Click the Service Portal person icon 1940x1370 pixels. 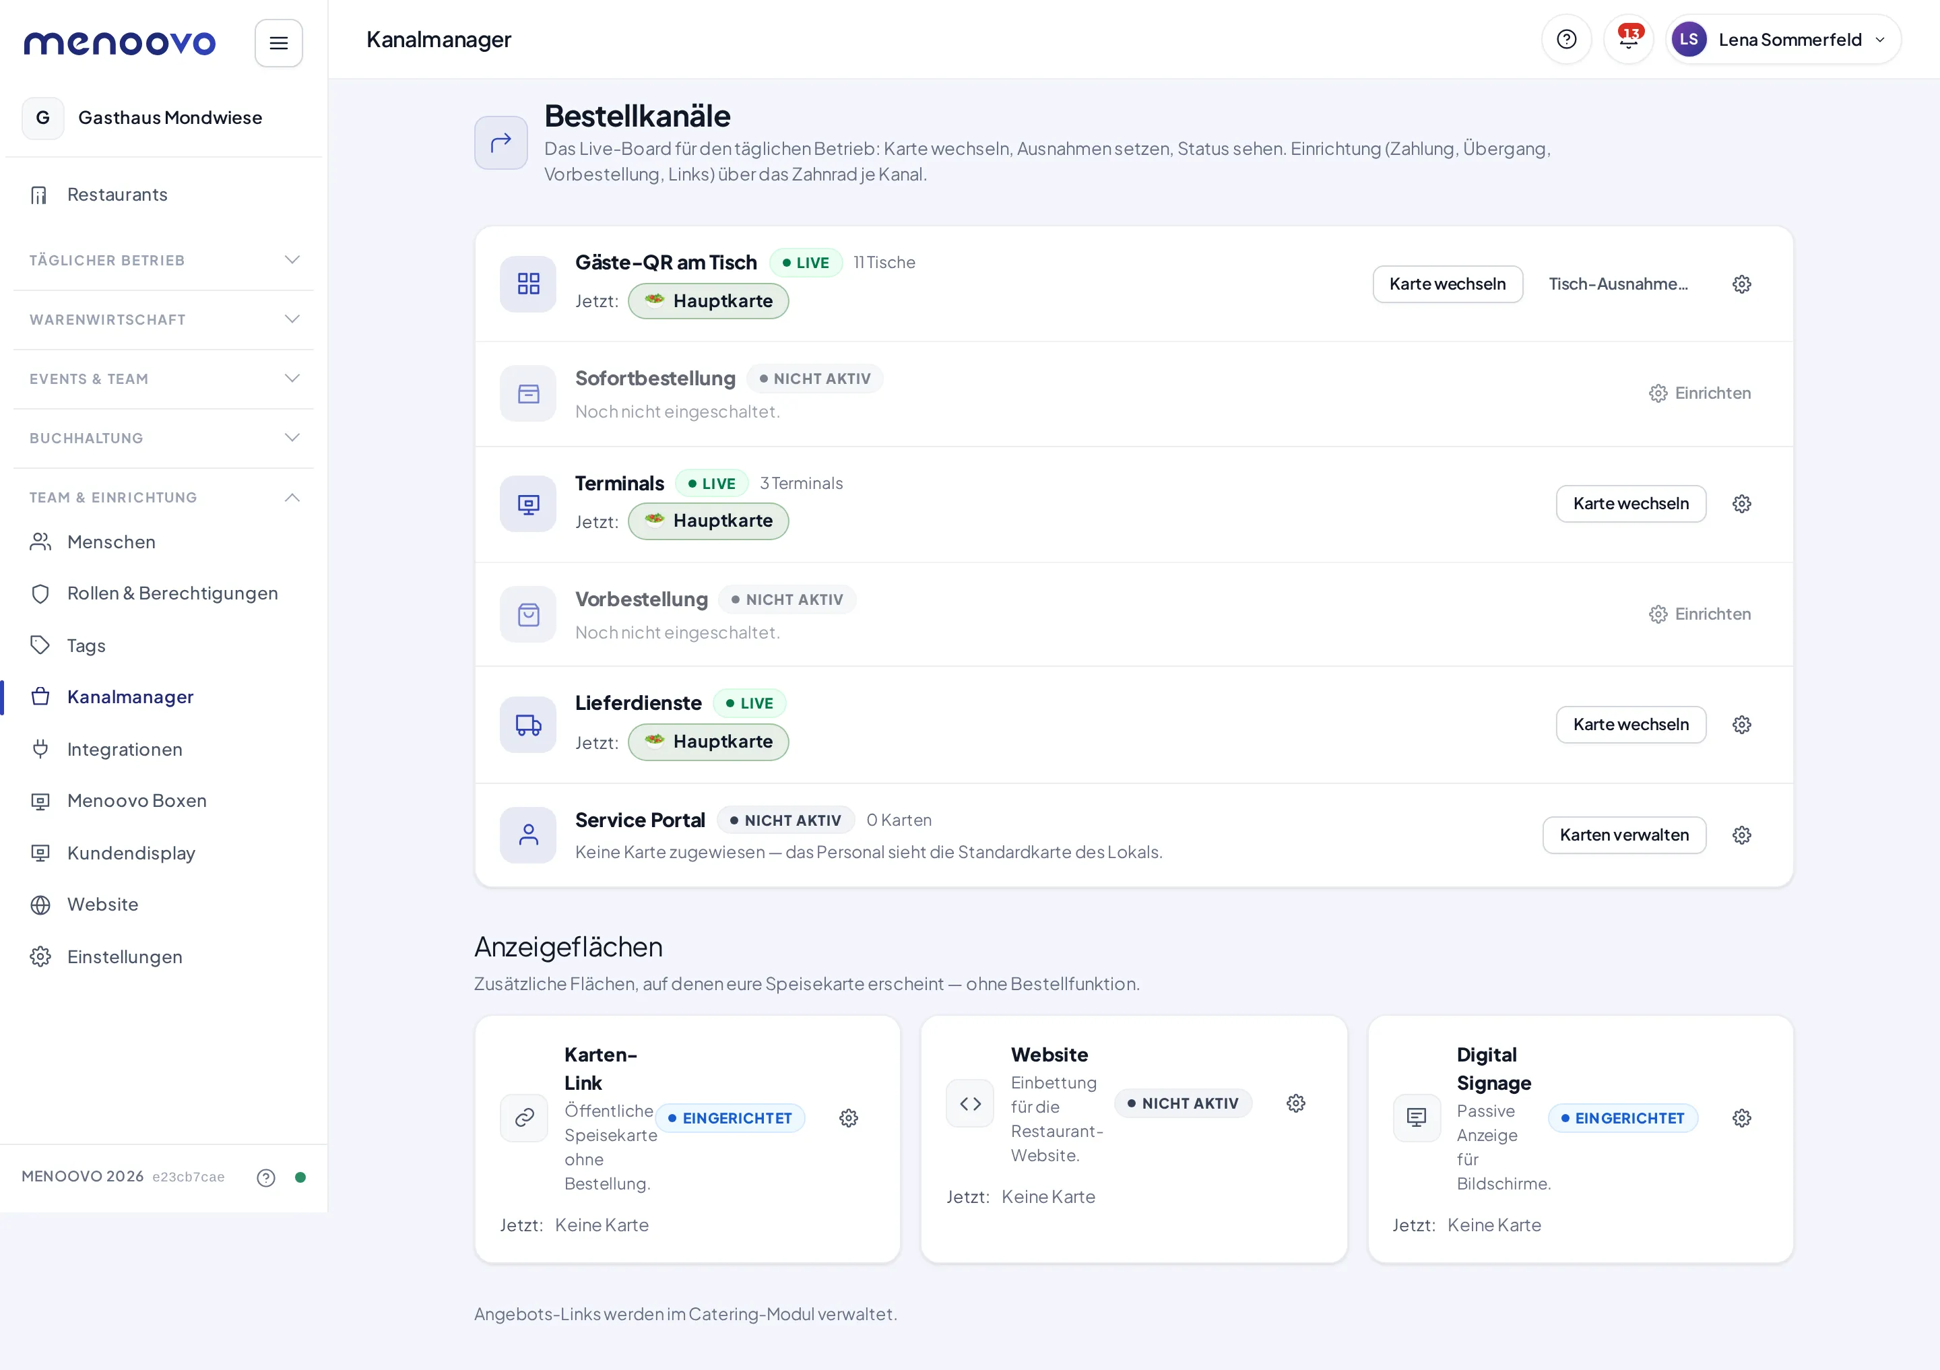point(528,835)
